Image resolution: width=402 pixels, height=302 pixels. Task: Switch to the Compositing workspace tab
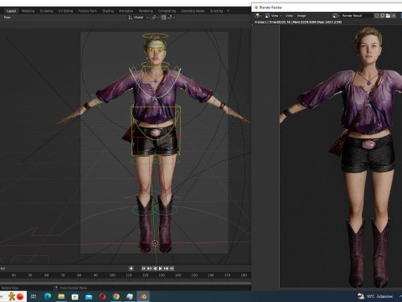pyautogui.click(x=167, y=11)
